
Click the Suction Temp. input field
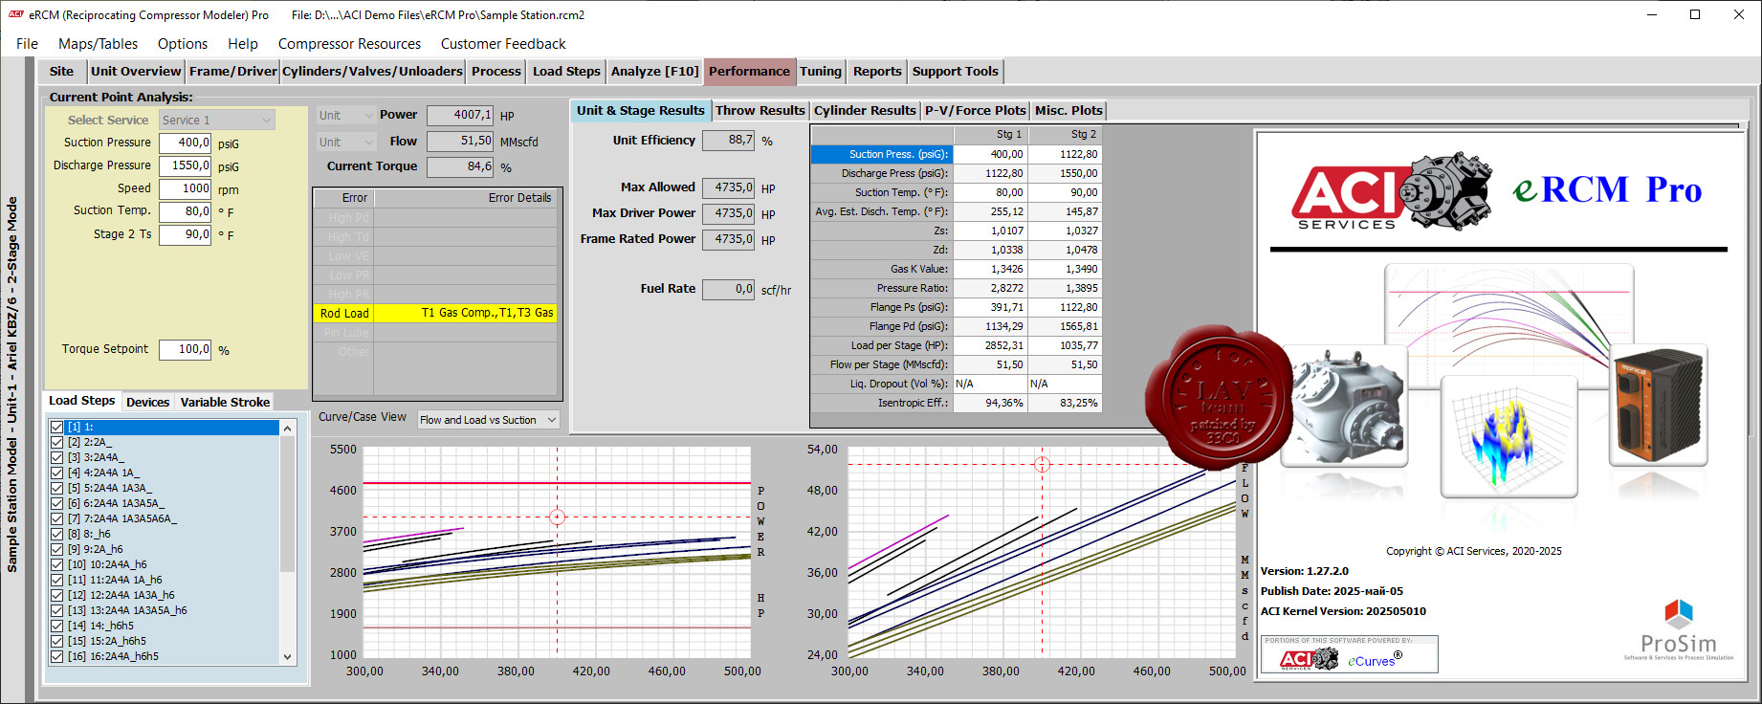(x=185, y=211)
